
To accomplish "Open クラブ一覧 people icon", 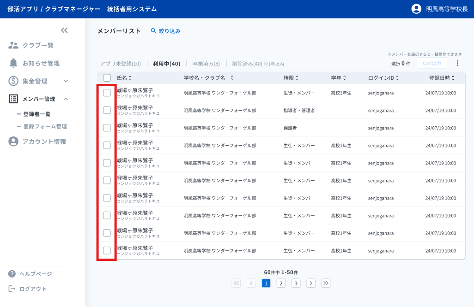I will click(x=13, y=45).
